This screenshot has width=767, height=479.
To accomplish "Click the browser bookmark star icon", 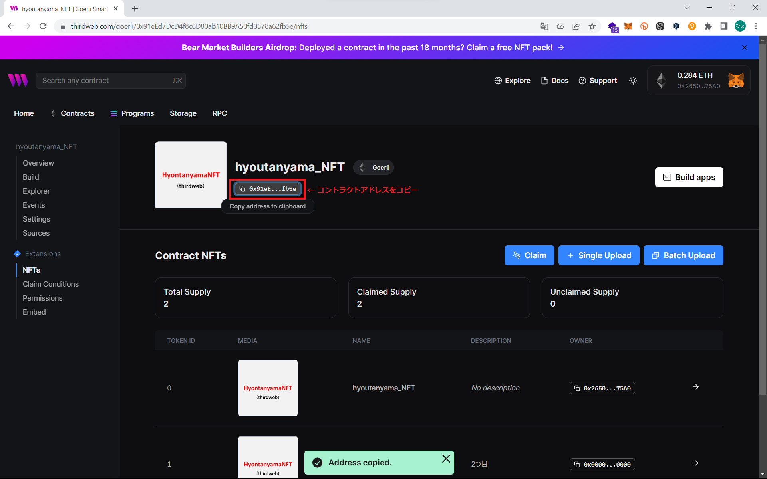I will 592,26.
